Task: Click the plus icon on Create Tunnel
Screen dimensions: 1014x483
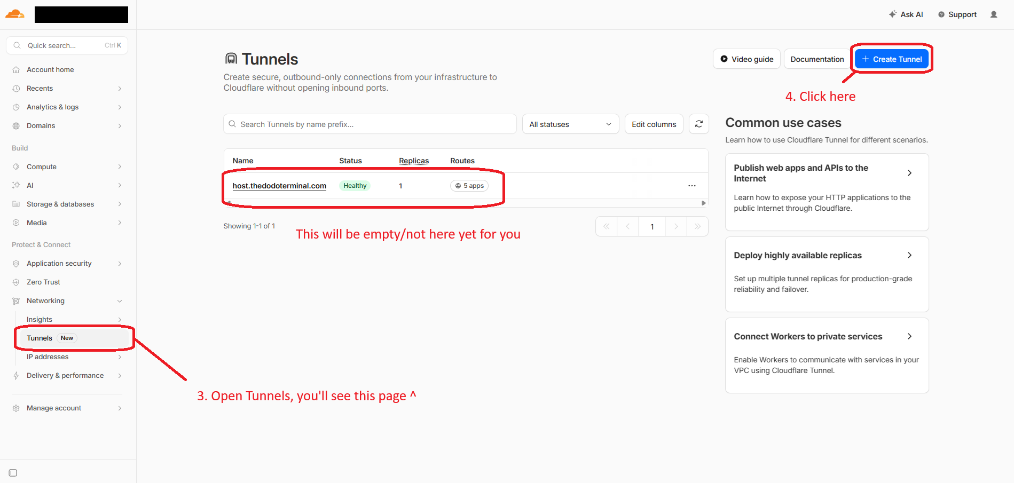Action: click(x=866, y=59)
